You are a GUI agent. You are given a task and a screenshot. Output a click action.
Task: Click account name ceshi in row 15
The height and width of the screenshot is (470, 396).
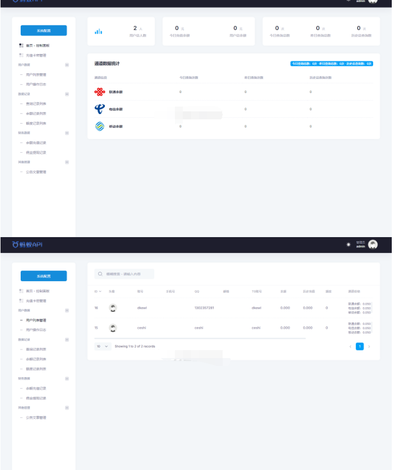(142, 328)
